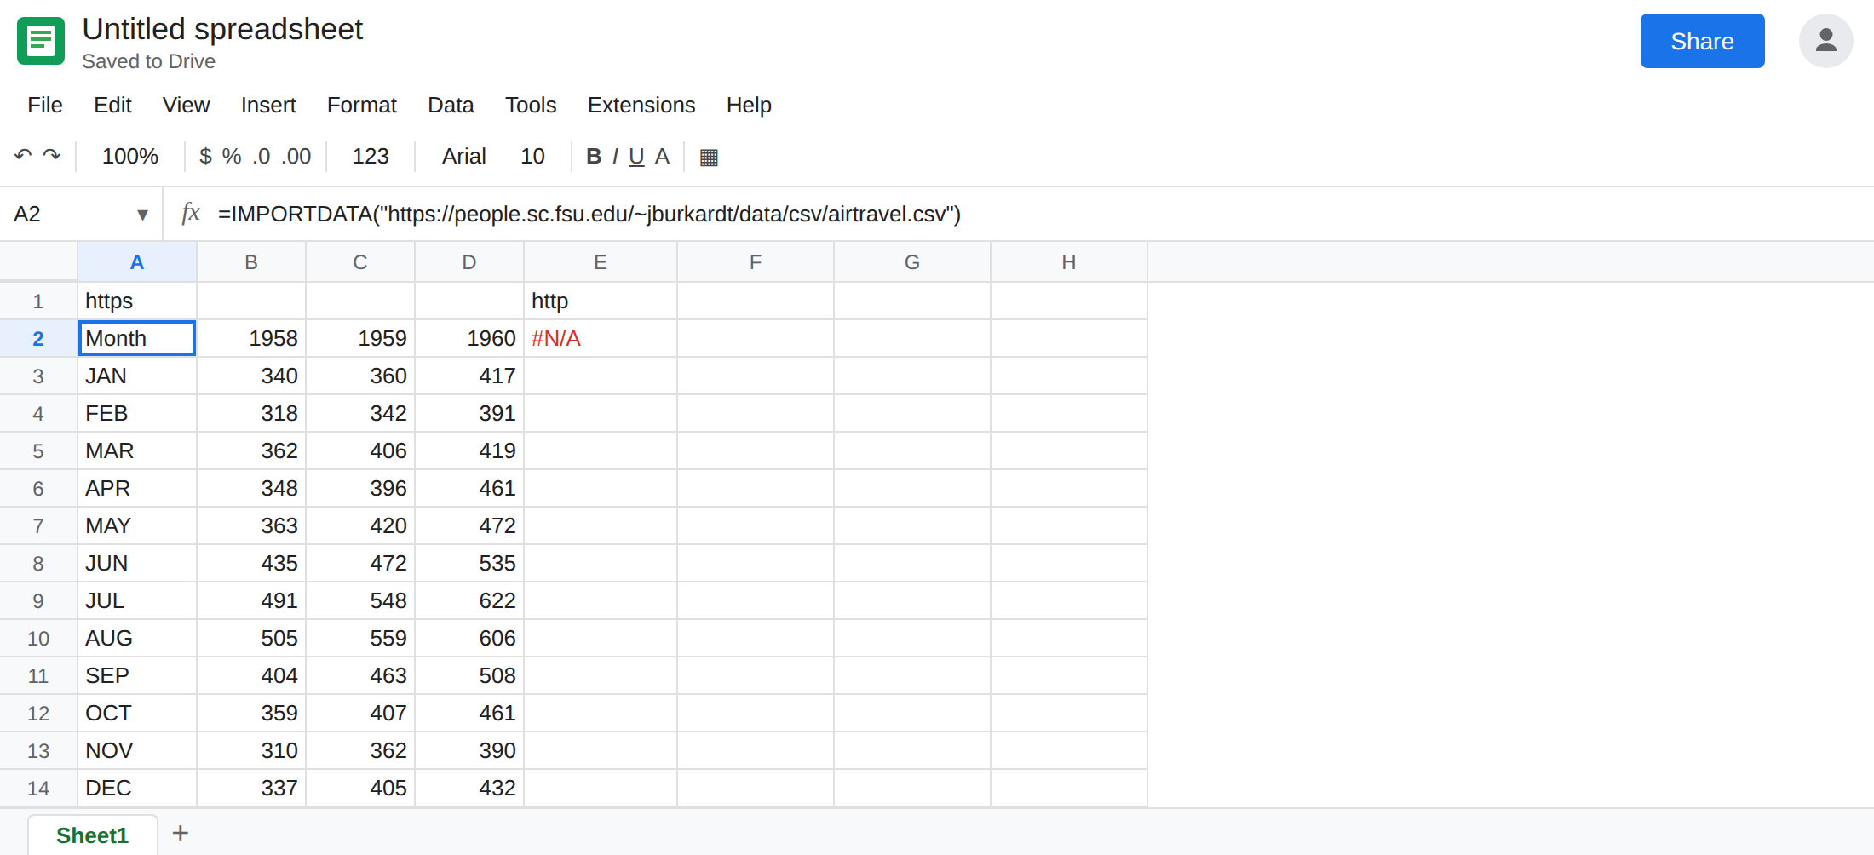The image size is (1874, 855).
Task: Open the 123 number format dropdown
Action: coord(371,156)
